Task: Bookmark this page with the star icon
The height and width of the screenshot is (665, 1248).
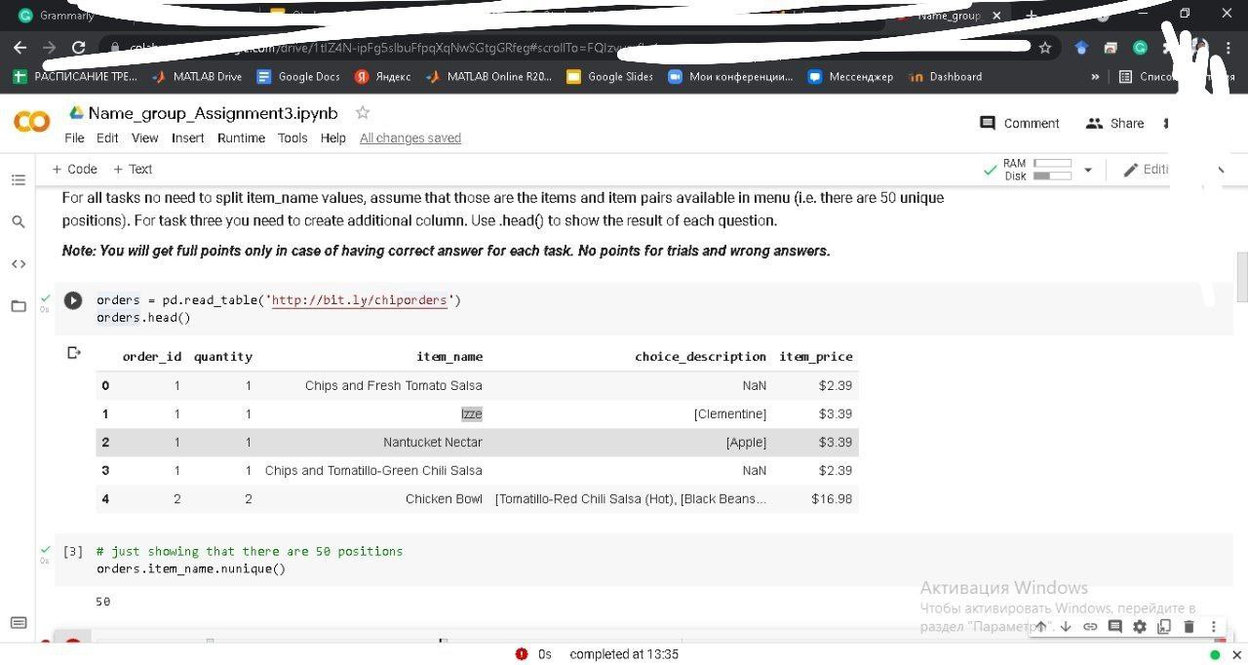Action: (x=1045, y=47)
